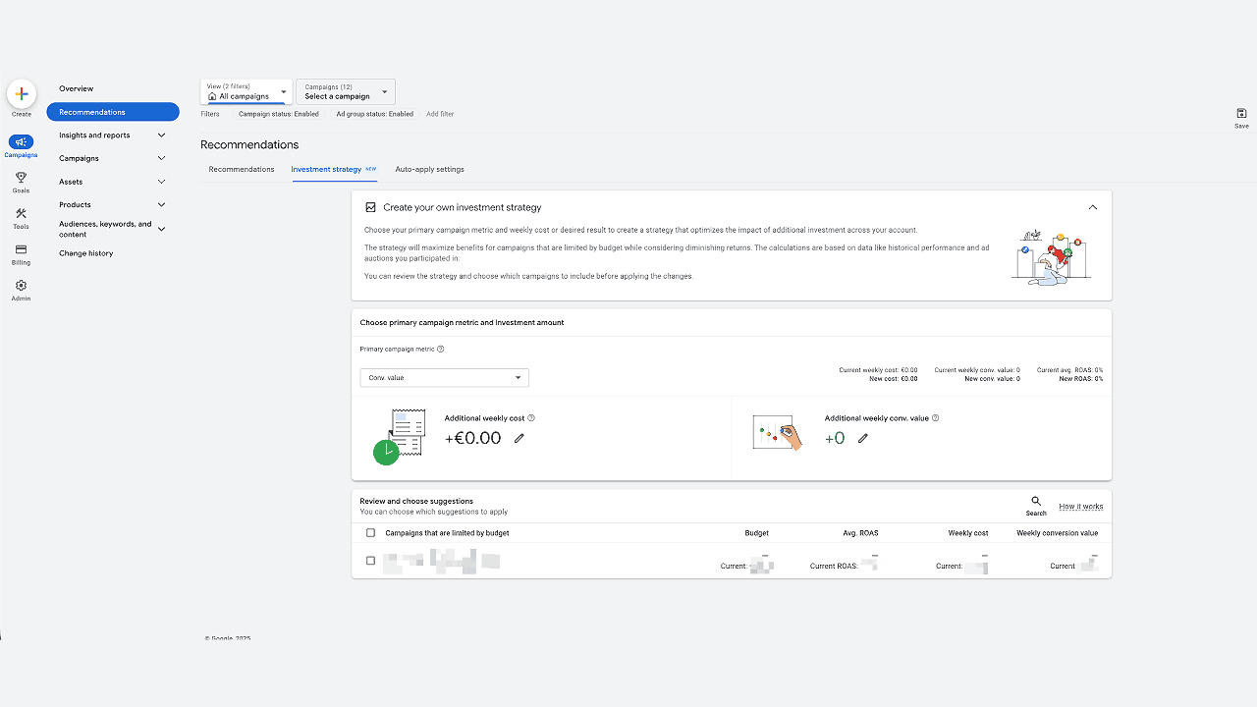
Task: Click the How it works link
Action: [x=1080, y=507]
